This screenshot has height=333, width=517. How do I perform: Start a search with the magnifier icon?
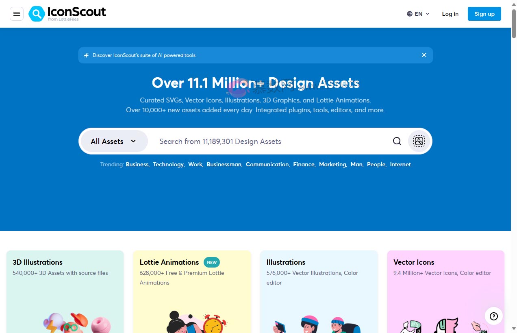[x=397, y=141]
